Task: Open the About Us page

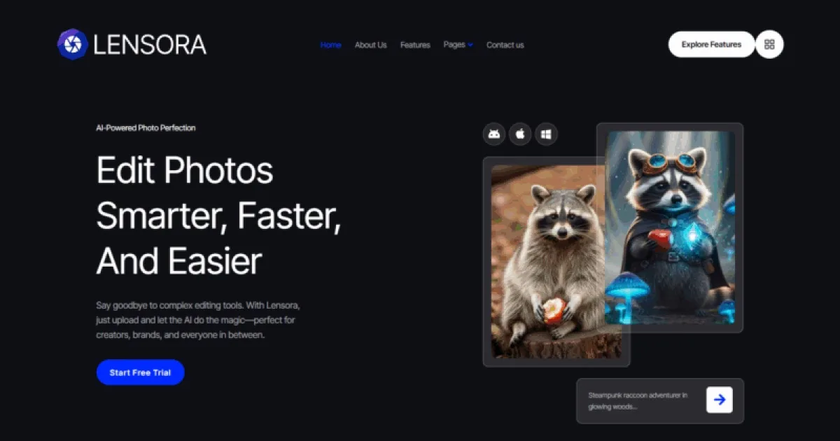Action: pyautogui.click(x=370, y=45)
